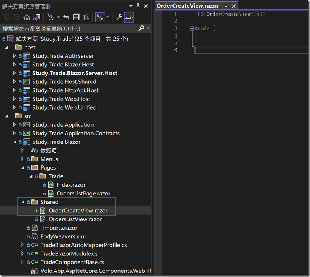Screen dimensions: 310x277
Task: Open pending changes filter dropdown arrow
Action: tap(58, 17)
